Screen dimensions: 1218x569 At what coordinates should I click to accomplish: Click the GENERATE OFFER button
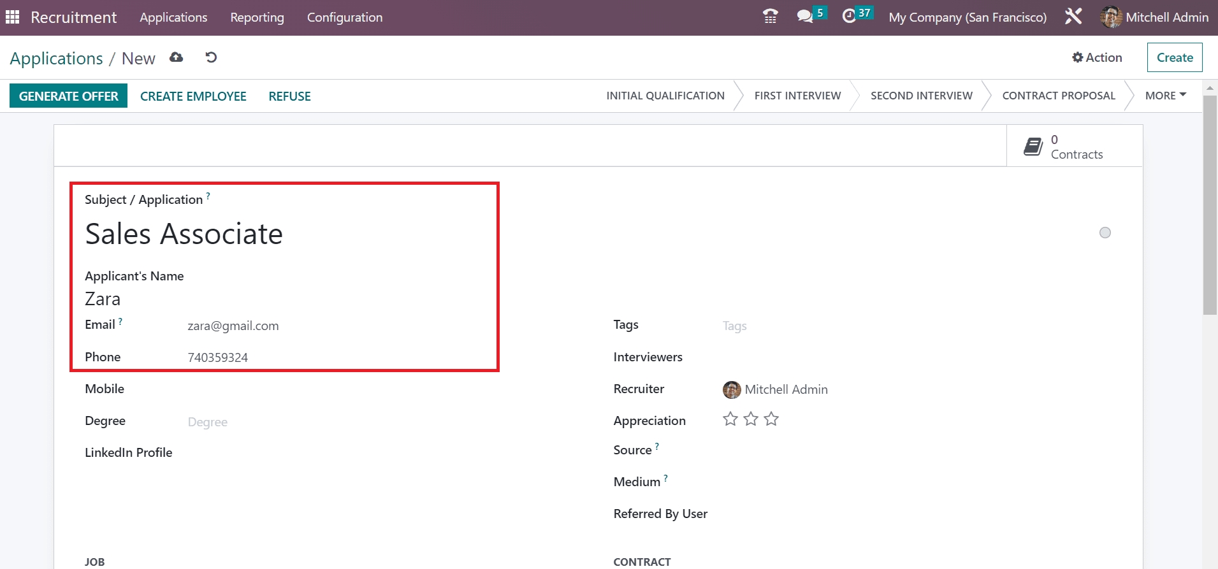click(x=68, y=96)
